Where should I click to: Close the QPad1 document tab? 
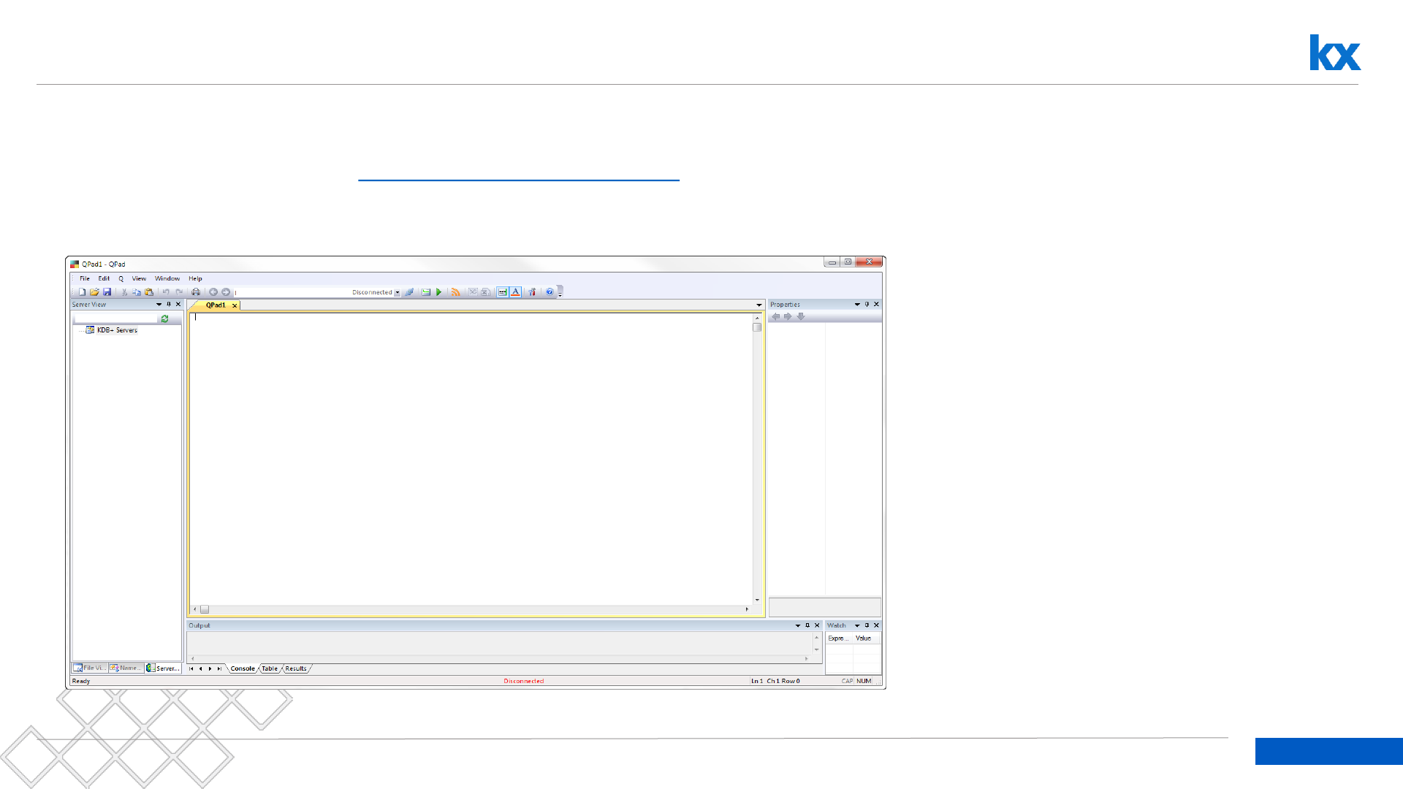tap(235, 306)
